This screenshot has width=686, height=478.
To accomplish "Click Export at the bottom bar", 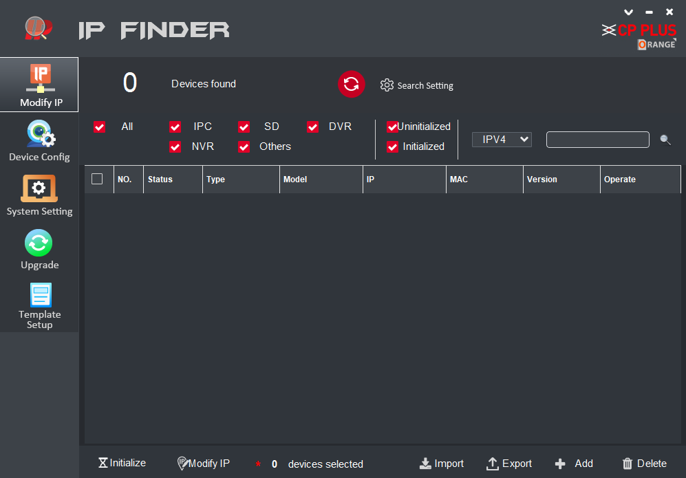I will 509,464.
